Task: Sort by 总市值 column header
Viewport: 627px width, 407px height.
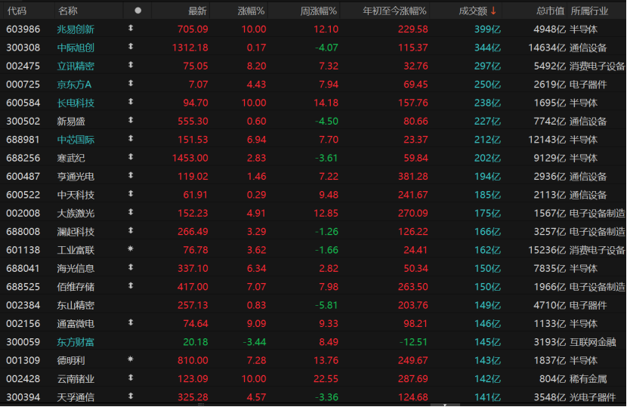Action: (x=550, y=11)
